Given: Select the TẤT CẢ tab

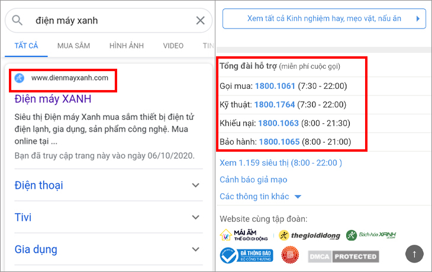Looking at the screenshot, I should tap(26, 46).
